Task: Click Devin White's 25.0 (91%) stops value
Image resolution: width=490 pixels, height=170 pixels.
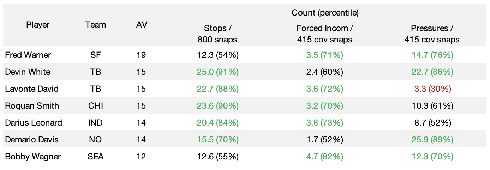Action: pos(217,72)
